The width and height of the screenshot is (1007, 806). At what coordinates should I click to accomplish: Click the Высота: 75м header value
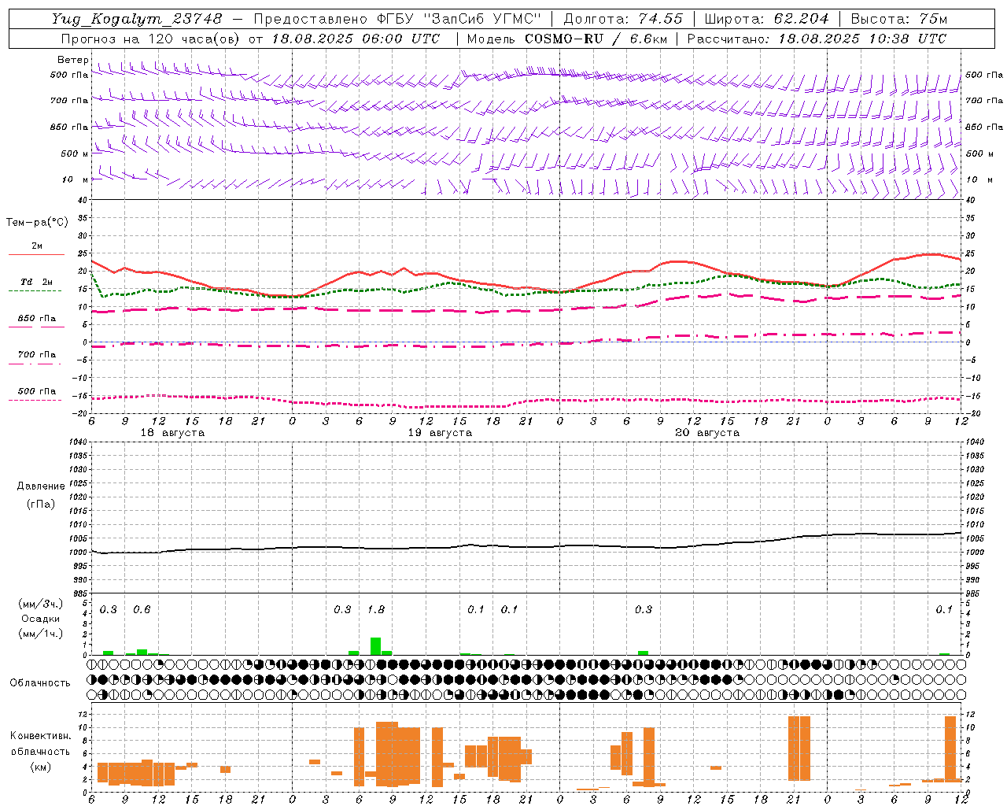tap(899, 19)
